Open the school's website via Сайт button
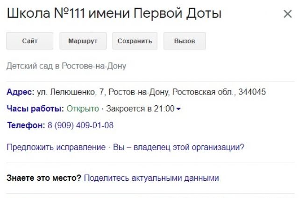Image resolution: width=299 pixels, height=198 pixels. pos(29,41)
